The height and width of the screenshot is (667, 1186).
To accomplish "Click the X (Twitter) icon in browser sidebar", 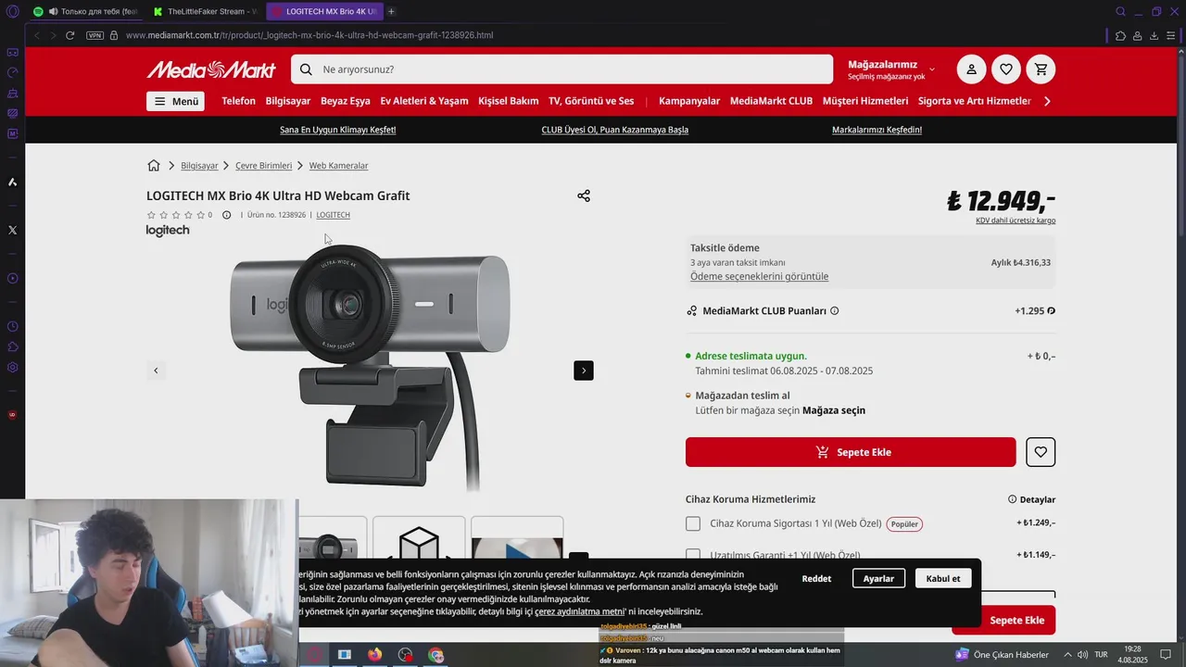I will (12, 230).
